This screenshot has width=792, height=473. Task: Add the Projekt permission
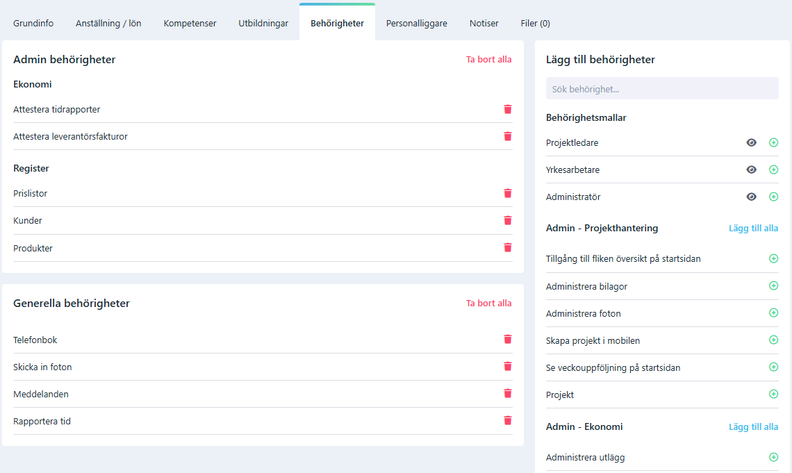coord(773,394)
